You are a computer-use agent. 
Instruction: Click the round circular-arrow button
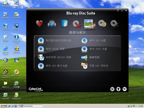tap(125, 89)
